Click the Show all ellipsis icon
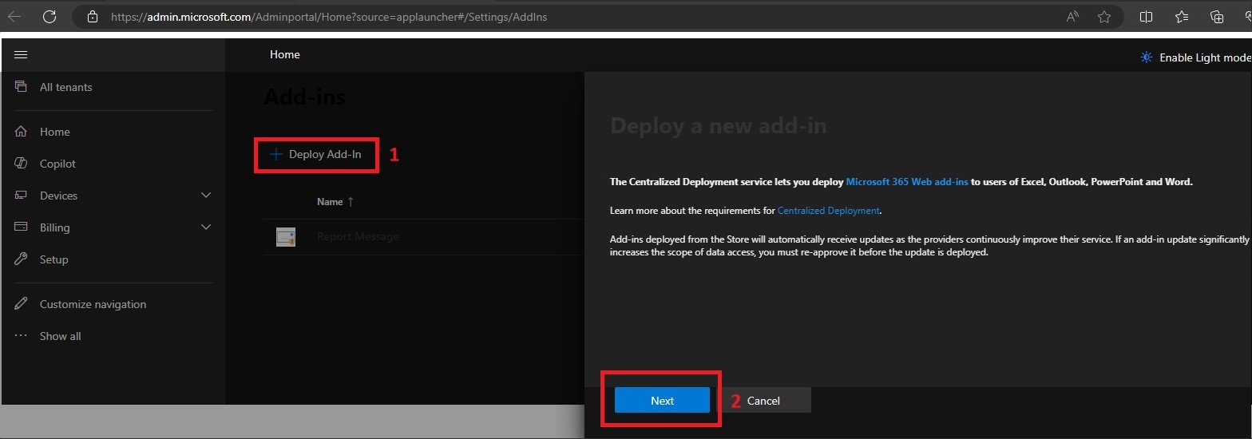Viewport: 1252px width, 439px height. click(x=22, y=335)
